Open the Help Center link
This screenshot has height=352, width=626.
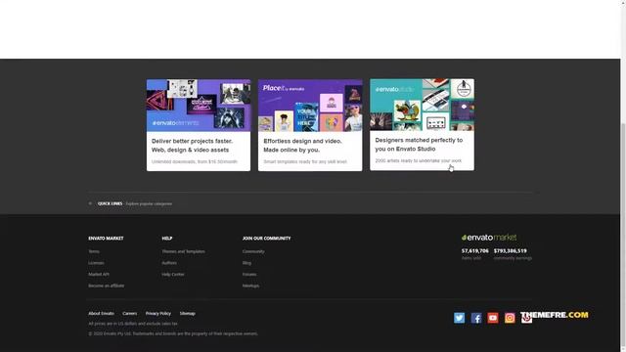(173, 274)
